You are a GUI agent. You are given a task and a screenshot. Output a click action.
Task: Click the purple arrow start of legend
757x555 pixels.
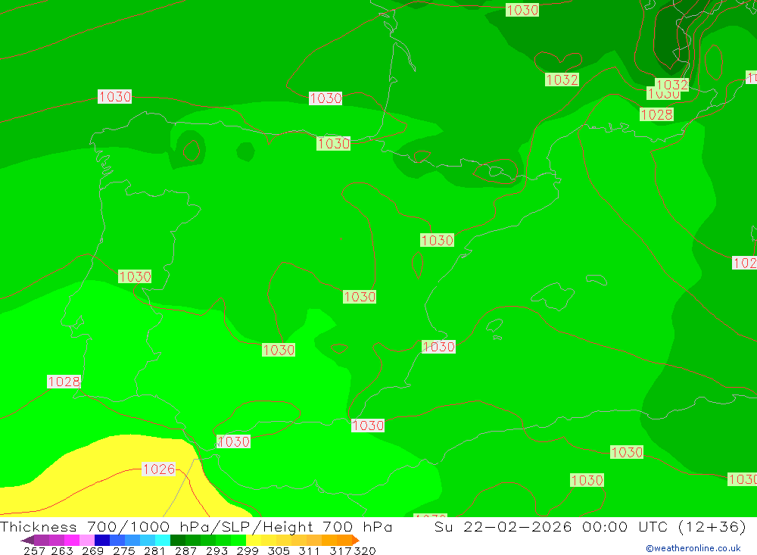click(x=27, y=540)
